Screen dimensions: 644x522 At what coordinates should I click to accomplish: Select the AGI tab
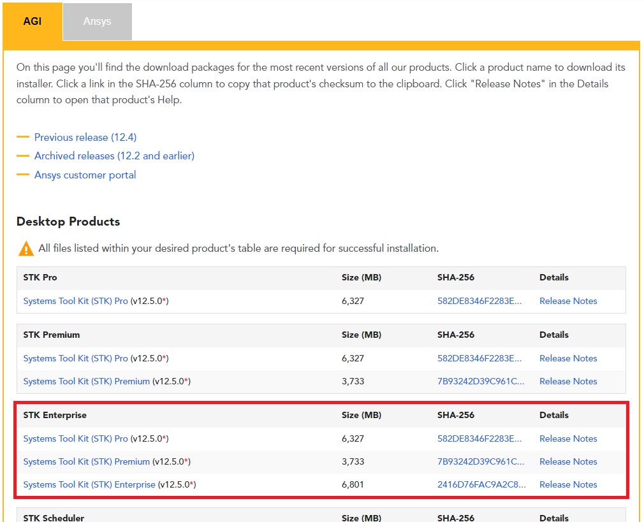(x=32, y=21)
